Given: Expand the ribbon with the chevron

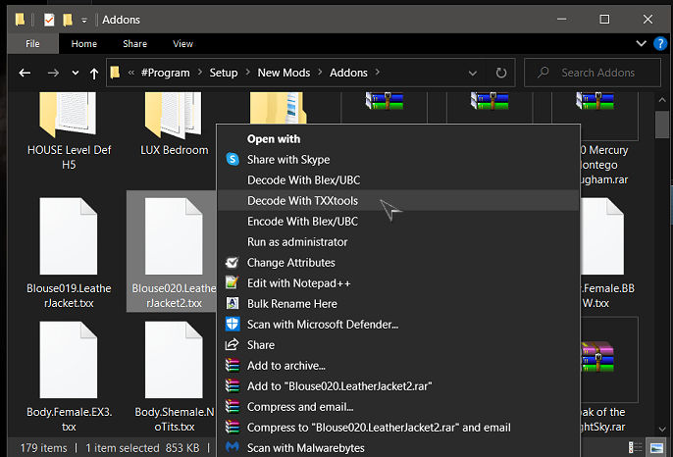Looking at the screenshot, I should tap(641, 43).
